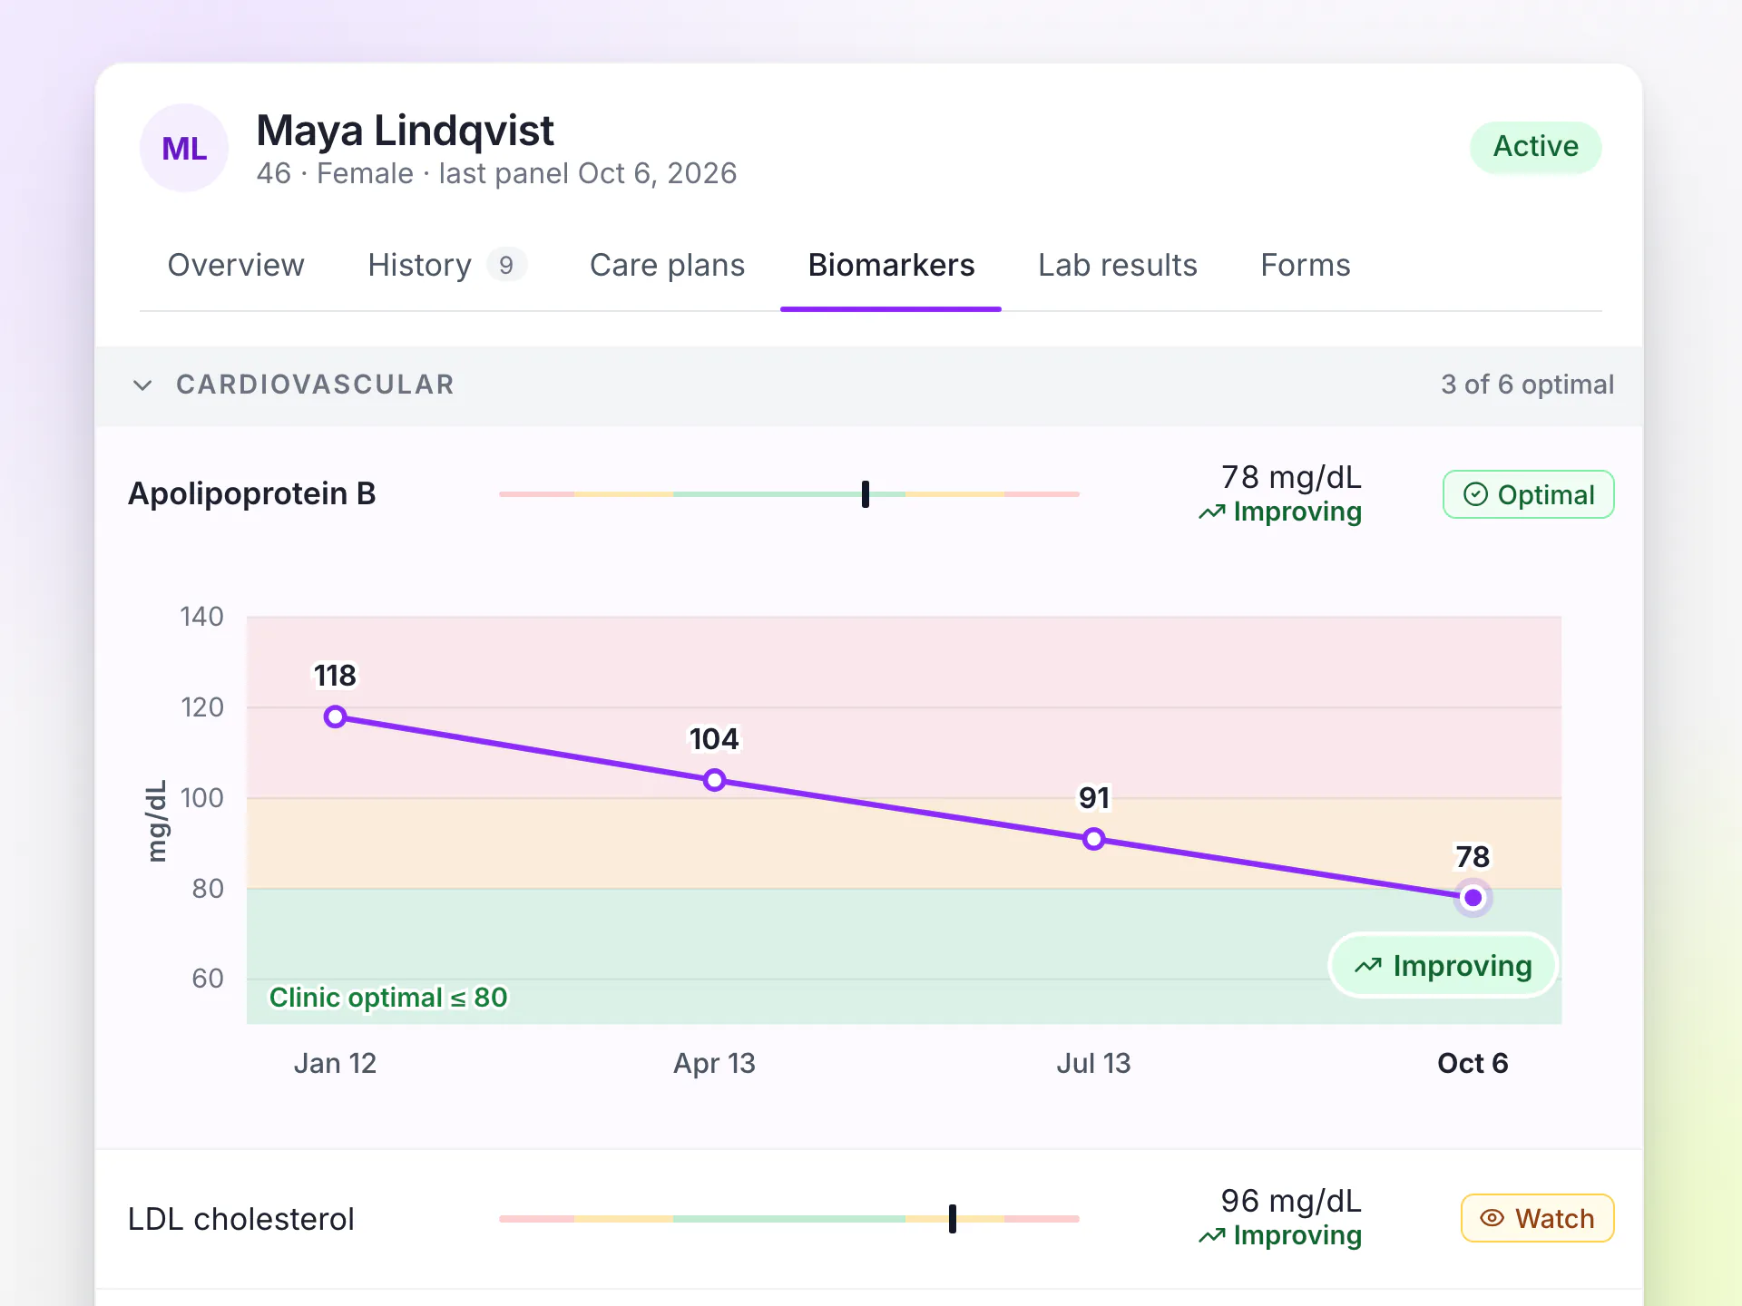Click the check icon in Optimal badge
Screen dimensions: 1742x1306
tap(1475, 494)
